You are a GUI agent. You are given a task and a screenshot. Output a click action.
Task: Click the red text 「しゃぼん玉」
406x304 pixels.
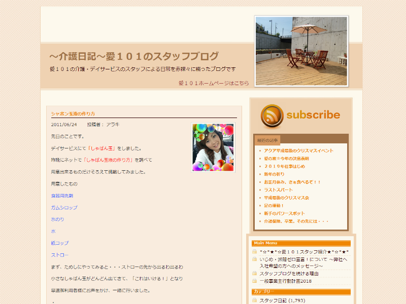click(x=101, y=148)
